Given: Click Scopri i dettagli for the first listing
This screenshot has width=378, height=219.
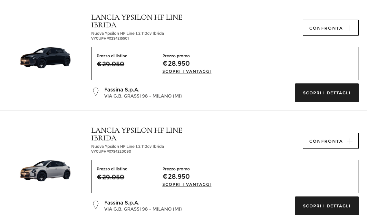Looking at the screenshot, I should (x=326, y=93).
